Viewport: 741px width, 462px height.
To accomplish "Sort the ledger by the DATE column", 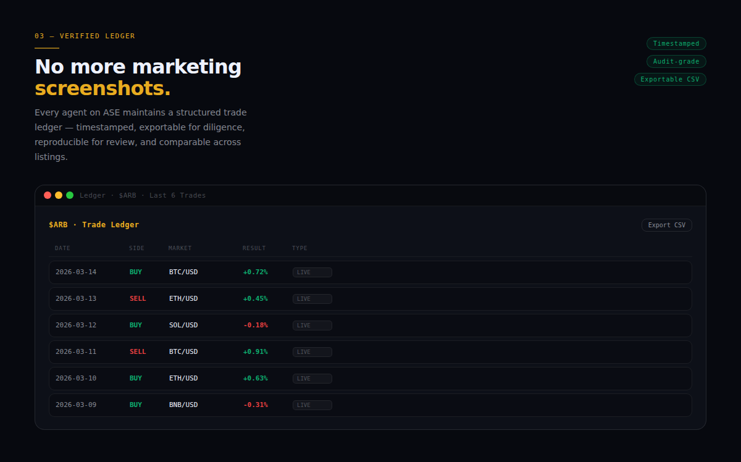I will point(62,248).
